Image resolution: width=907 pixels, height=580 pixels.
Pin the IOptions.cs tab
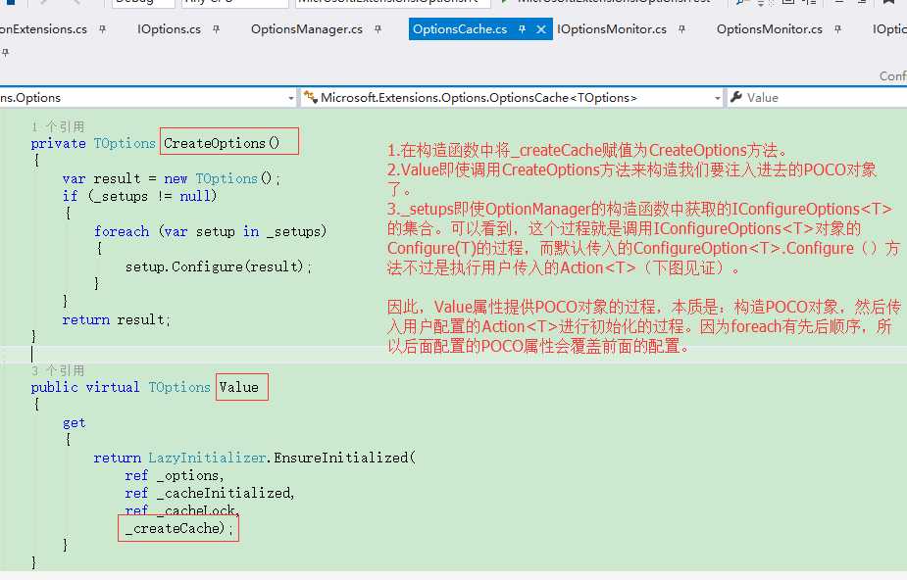[x=216, y=28]
